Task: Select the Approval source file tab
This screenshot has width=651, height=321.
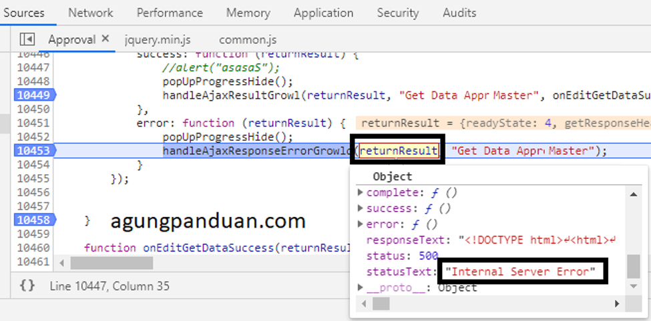Action: pos(72,39)
